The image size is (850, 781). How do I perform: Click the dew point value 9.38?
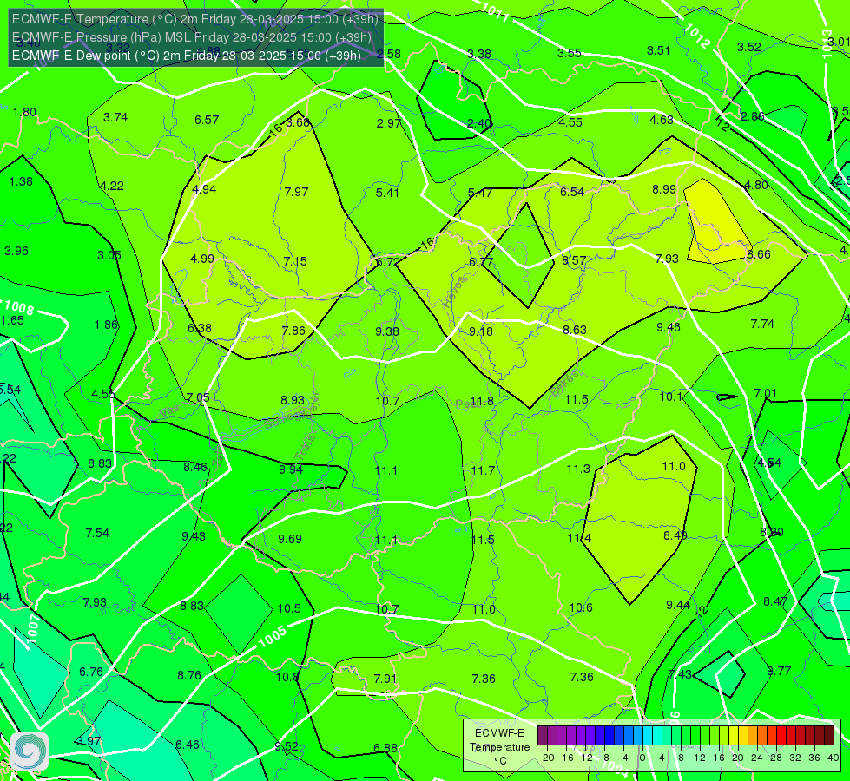[387, 331]
